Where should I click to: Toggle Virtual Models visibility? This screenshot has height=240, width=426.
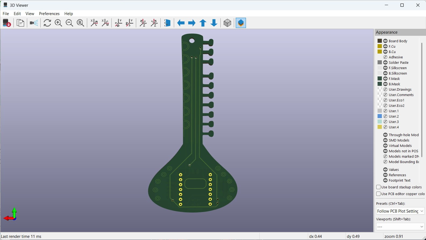coord(385,146)
